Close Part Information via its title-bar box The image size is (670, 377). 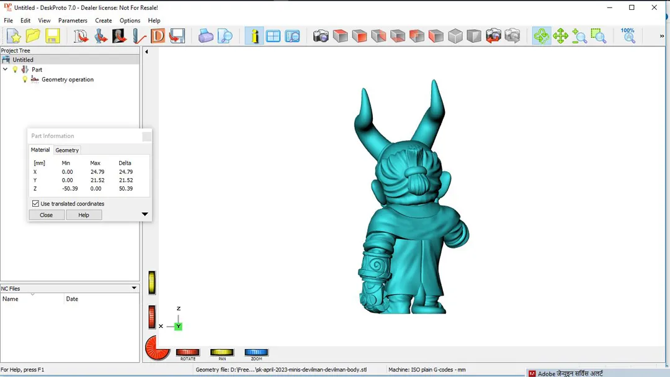point(146,136)
